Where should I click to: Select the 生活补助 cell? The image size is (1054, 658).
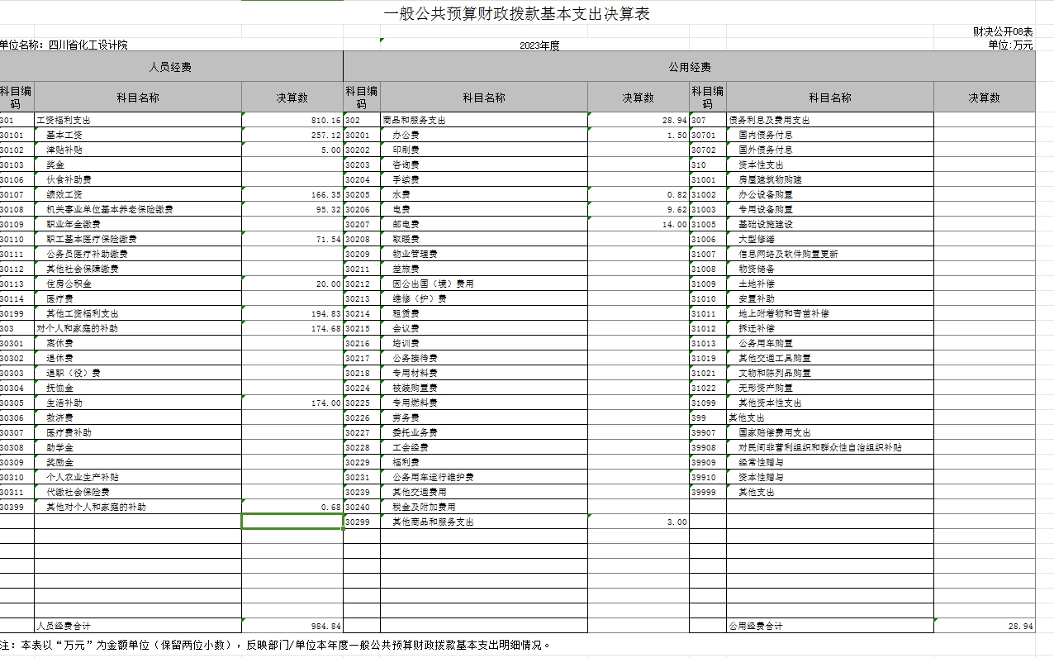138,403
